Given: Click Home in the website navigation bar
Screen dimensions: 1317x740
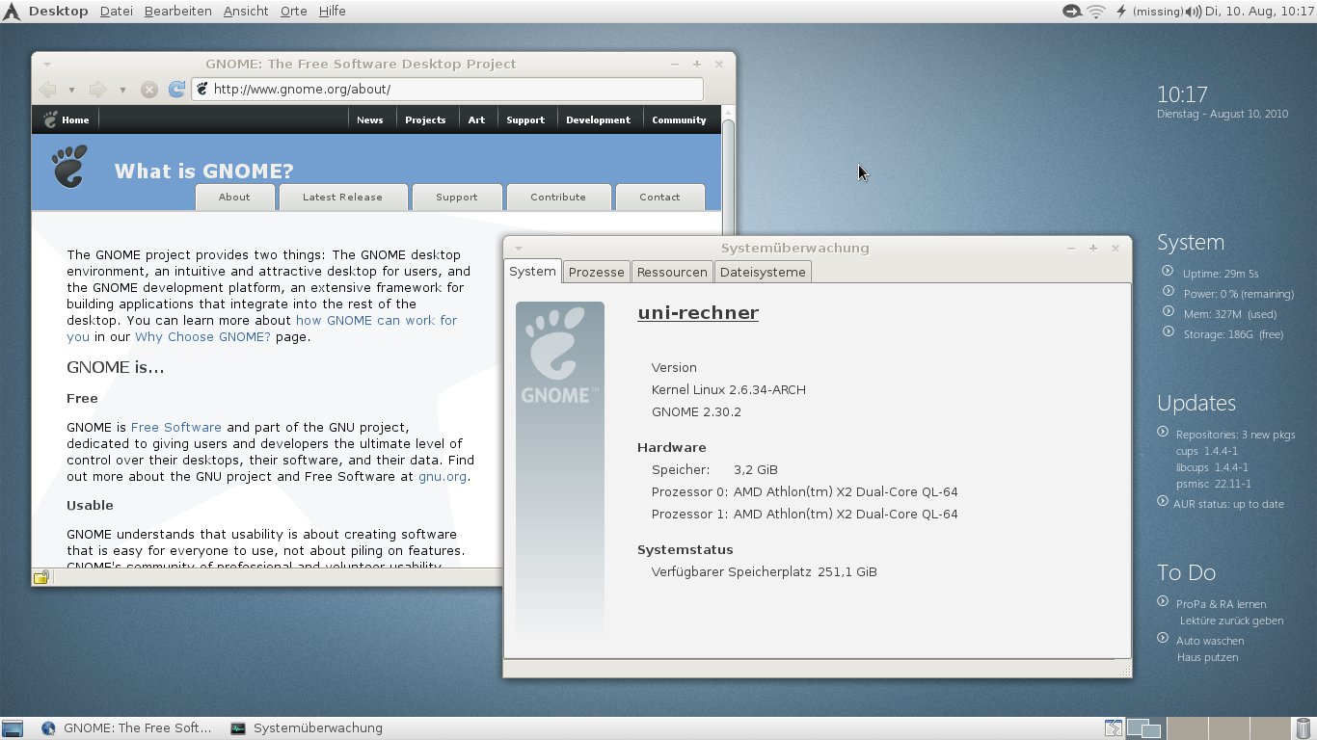Looking at the screenshot, I should click(65, 120).
